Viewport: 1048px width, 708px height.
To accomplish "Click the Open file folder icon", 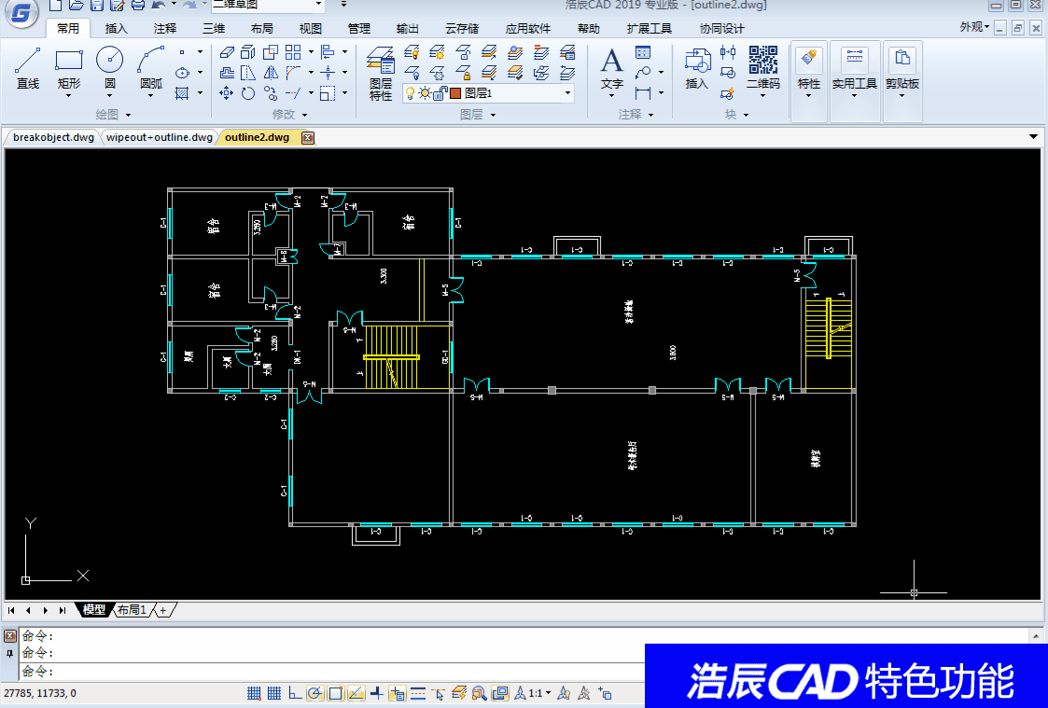I will 77,6.
